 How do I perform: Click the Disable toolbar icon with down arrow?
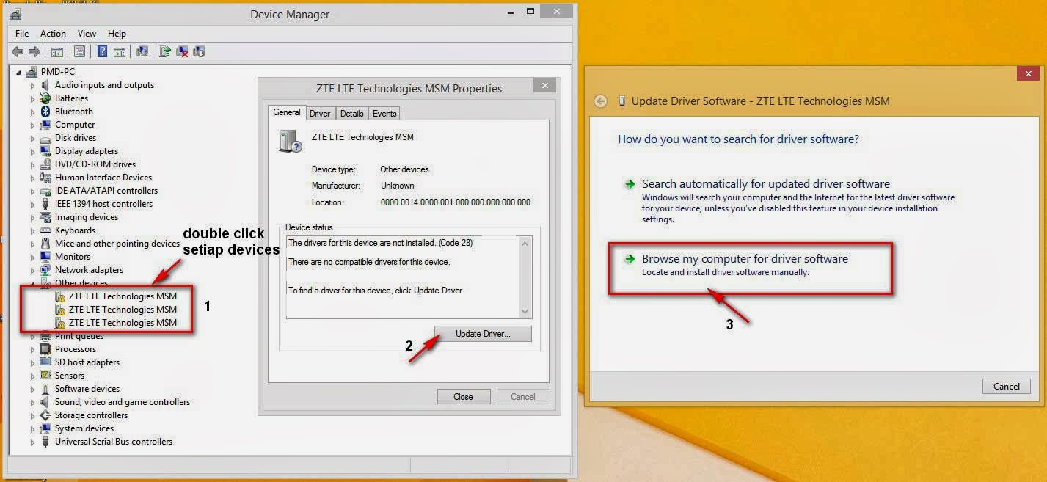point(199,51)
